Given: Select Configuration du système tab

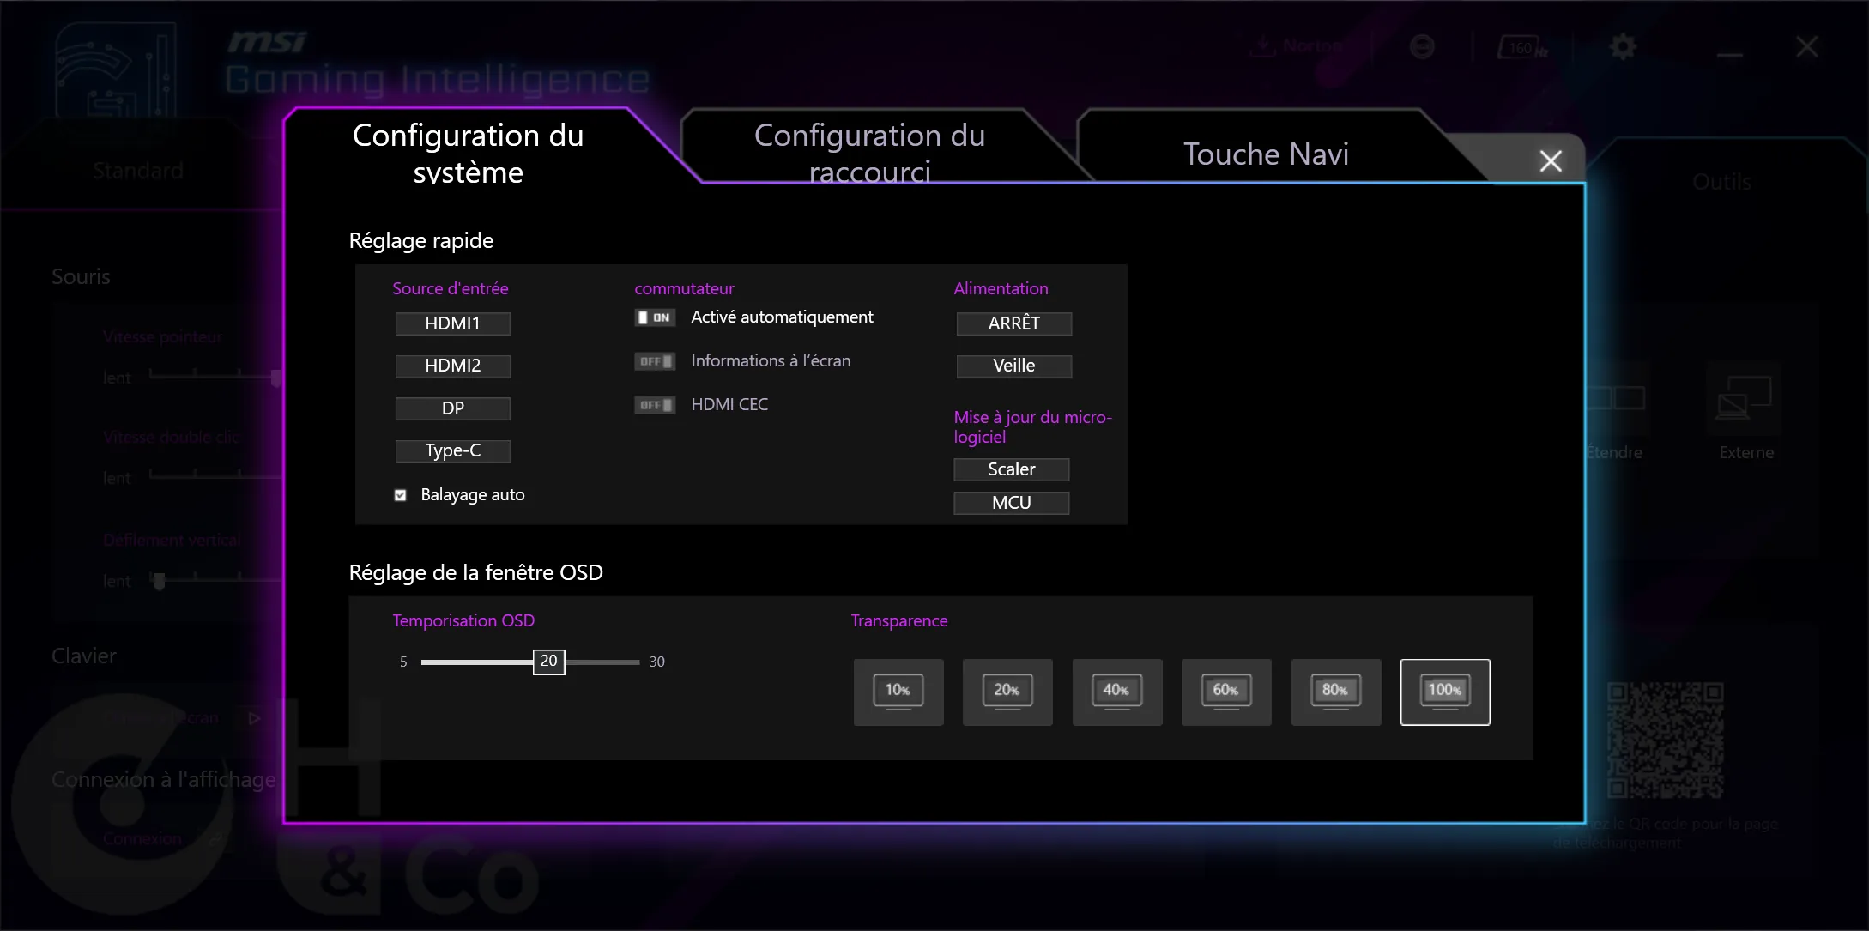Looking at the screenshot, I should (x=469, y=154).
